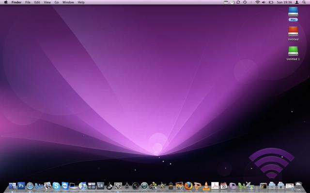
Task: Launch Adobe Lightroom LR icon
Action: [x=100, y=186]
